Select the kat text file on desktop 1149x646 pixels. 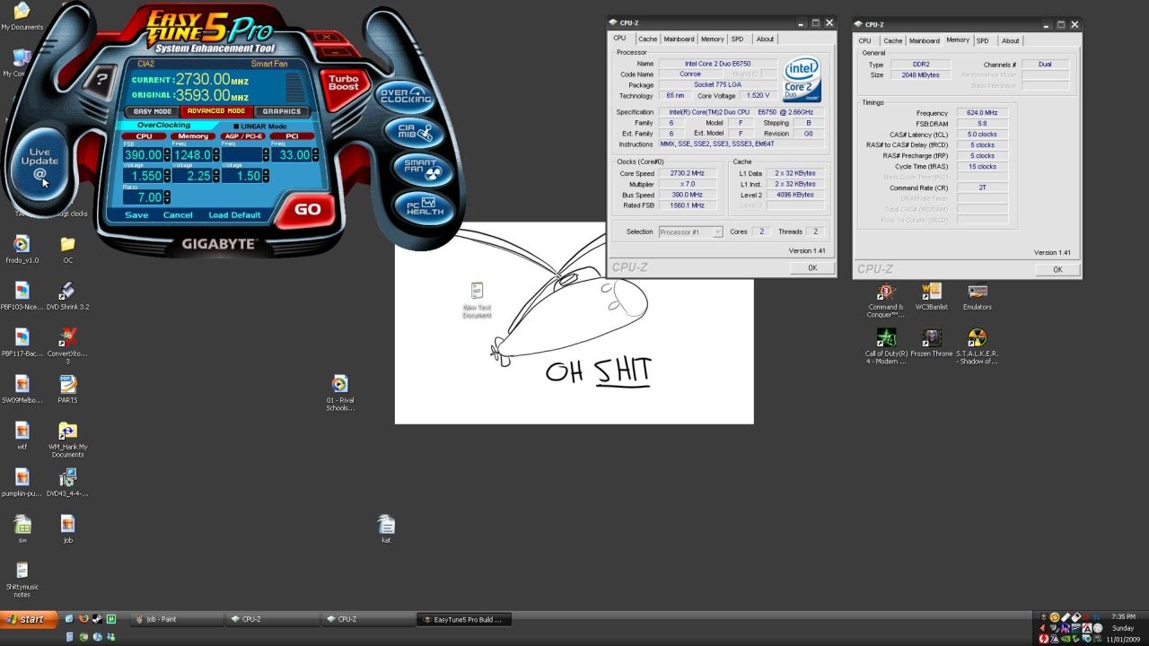click(x=386, y=529)
